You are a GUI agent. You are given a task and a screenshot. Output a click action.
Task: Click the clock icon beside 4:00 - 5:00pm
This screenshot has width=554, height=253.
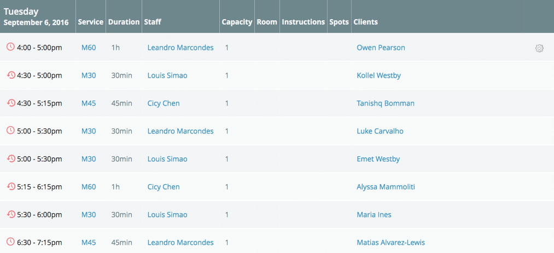click(x=11, y=47)
